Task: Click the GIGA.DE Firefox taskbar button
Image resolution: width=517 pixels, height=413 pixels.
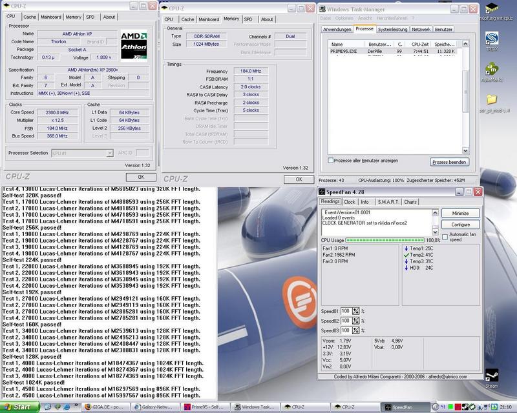Action: point(105,407)
